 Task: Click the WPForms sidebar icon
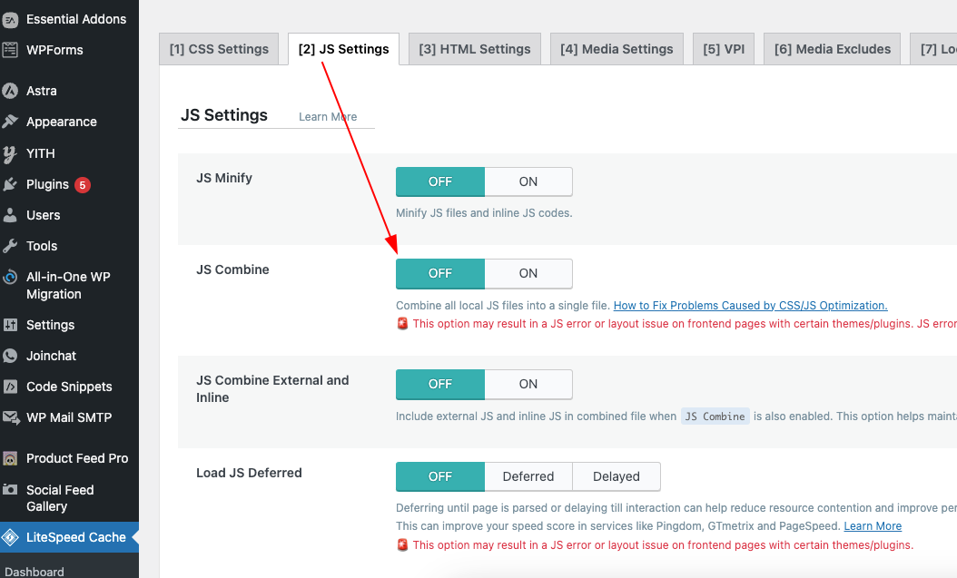[10, 50]
